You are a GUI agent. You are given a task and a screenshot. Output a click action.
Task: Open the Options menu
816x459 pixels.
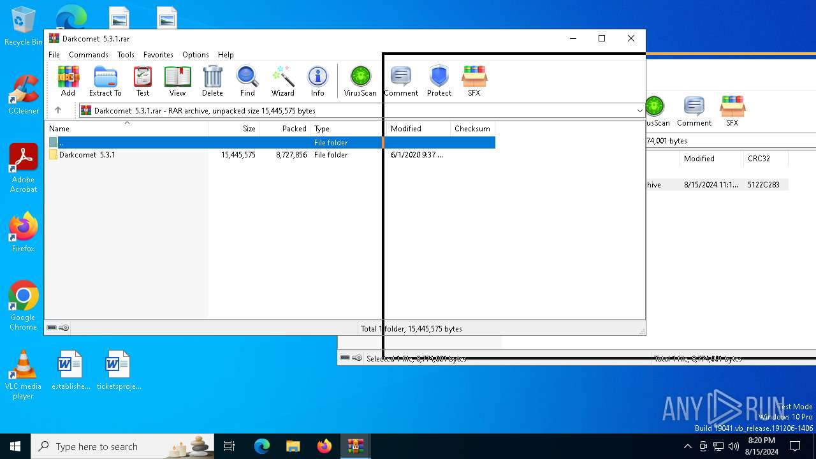[x=196, y=55]
